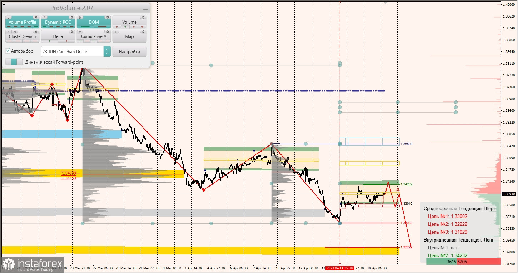Select the red-line segment under DOM
Image resolution: width=518 pixels, height=273 pixels.
[x=102, y=26]
